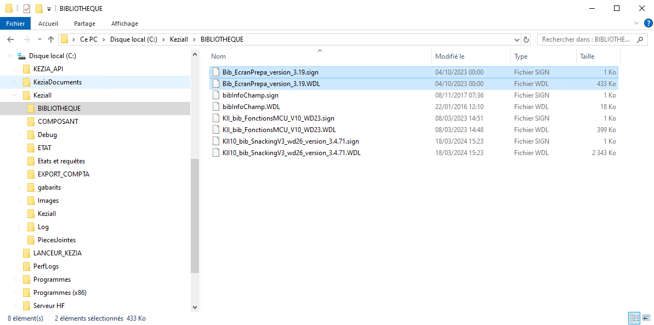The image size is (654, 325).
Task: Open the COMPOSANT folder in tree
Action: [58, 122]
